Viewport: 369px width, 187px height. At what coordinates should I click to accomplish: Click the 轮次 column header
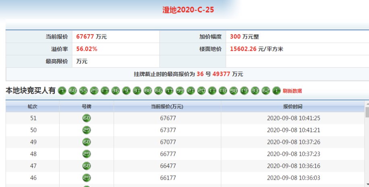coord(32,107)
